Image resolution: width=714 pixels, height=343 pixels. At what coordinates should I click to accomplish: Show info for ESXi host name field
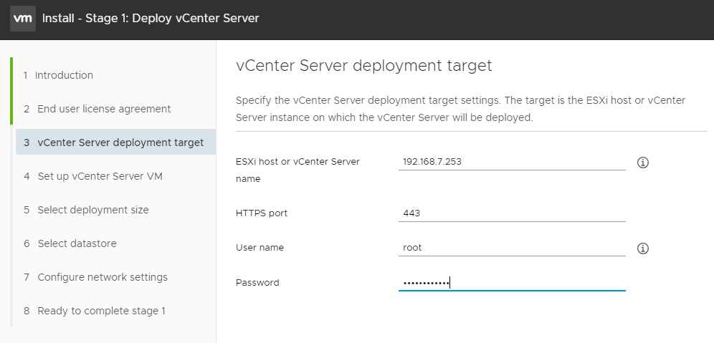coord(642,163)
